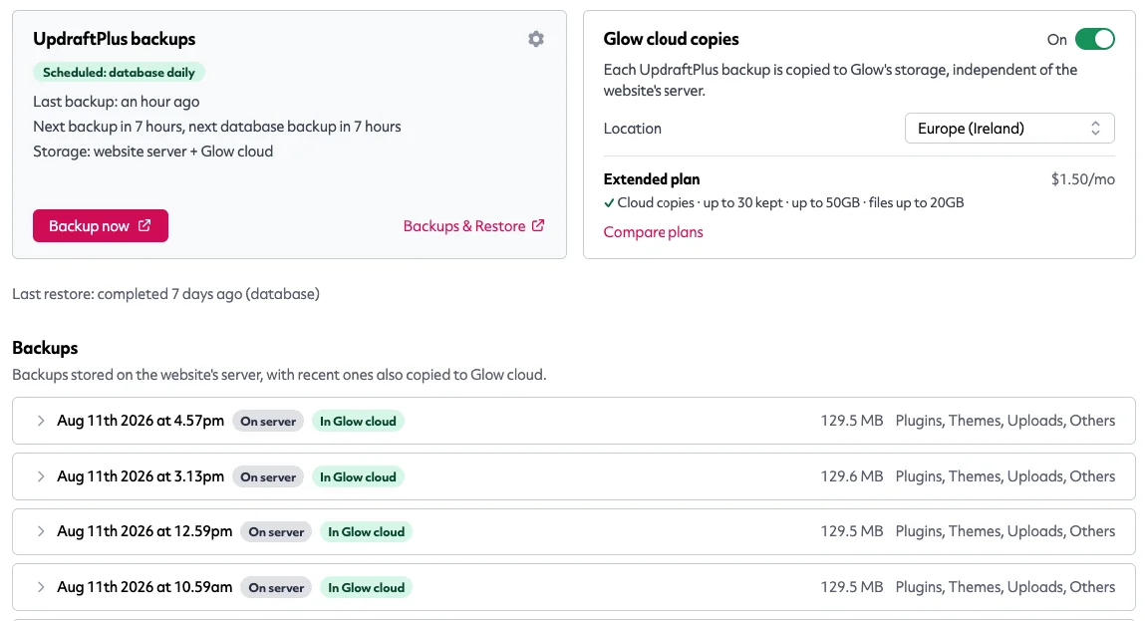
Task: Click 'On server' badge on 12.59pm backup
Action: 276,531
